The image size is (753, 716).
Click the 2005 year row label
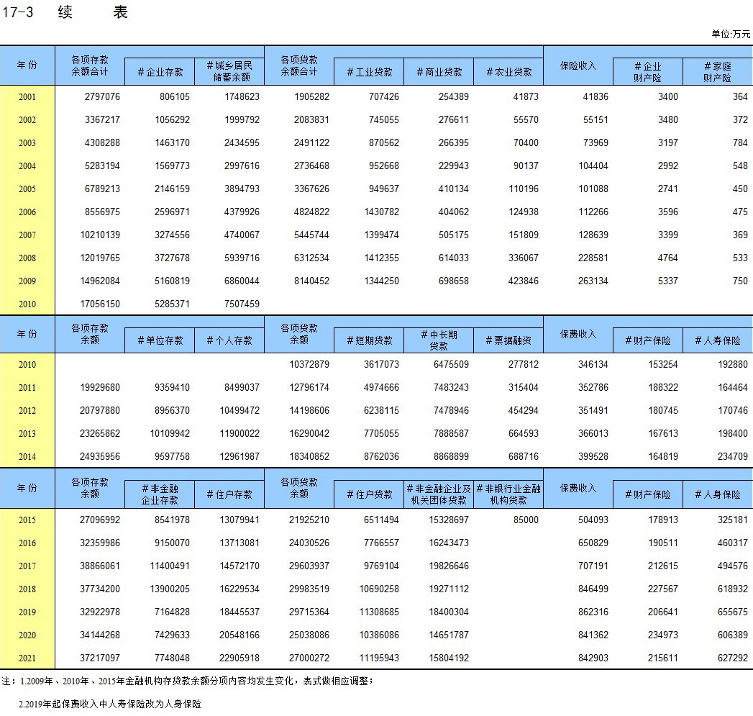pyautogui.click(x=27, y=189)
